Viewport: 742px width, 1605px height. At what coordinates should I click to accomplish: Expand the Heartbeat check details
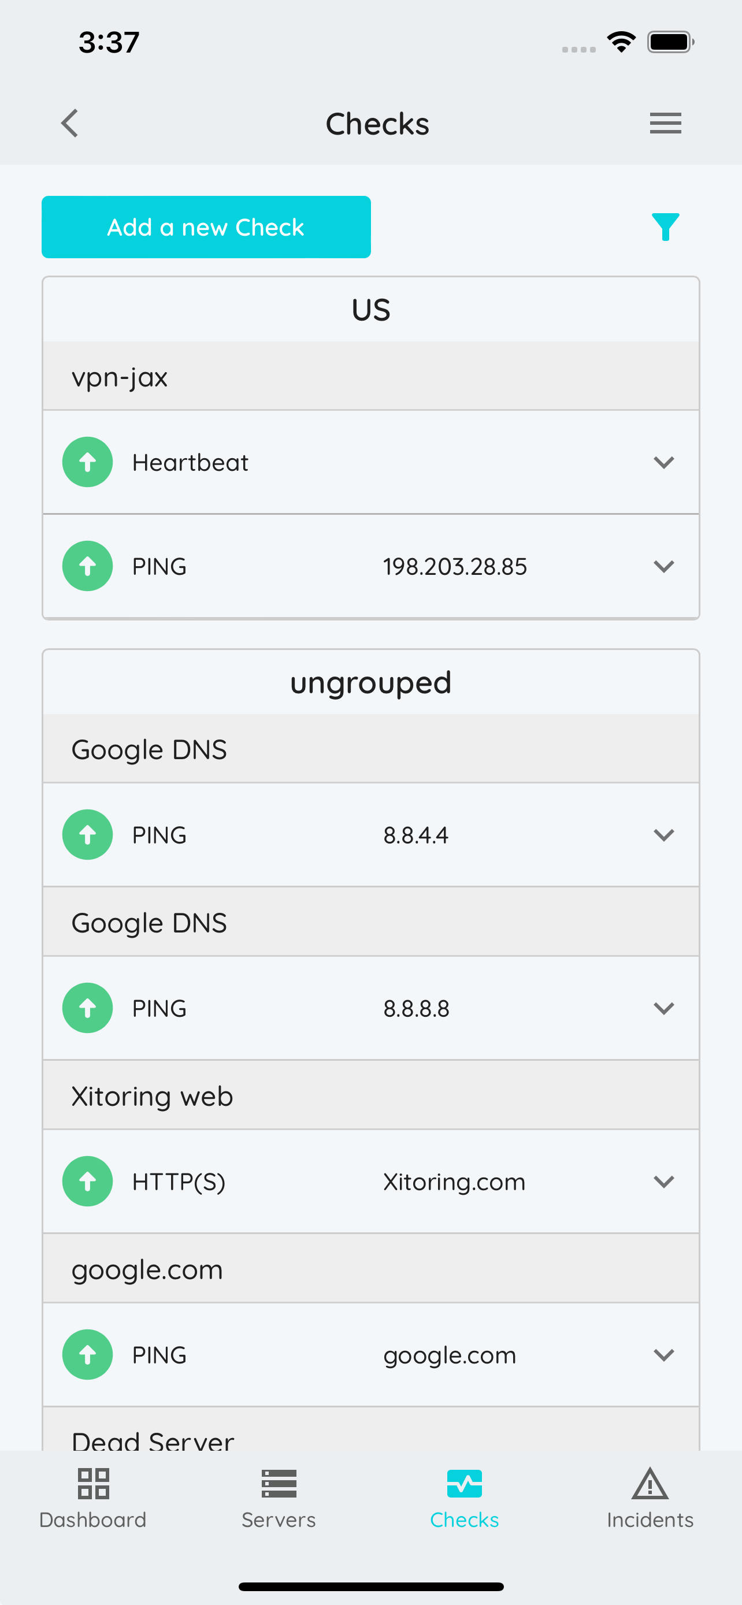tap(663, 462)
